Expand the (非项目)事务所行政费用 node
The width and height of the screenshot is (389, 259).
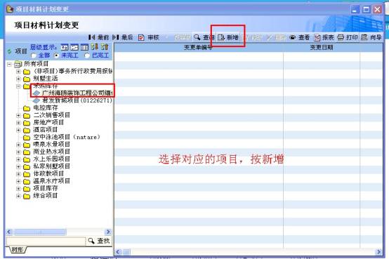point(18,72)
